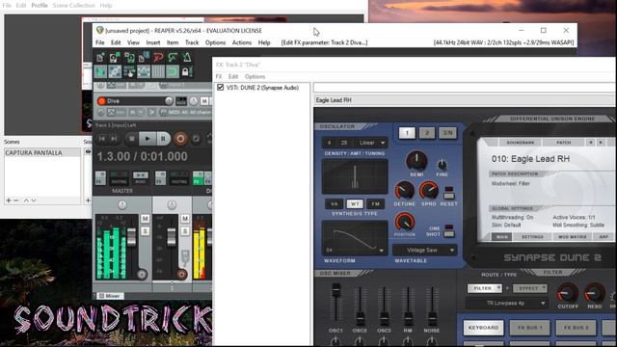Open the Linear tuning dropdown
Viewport: 617px width, 347px height.
click(x=370, y=143)
